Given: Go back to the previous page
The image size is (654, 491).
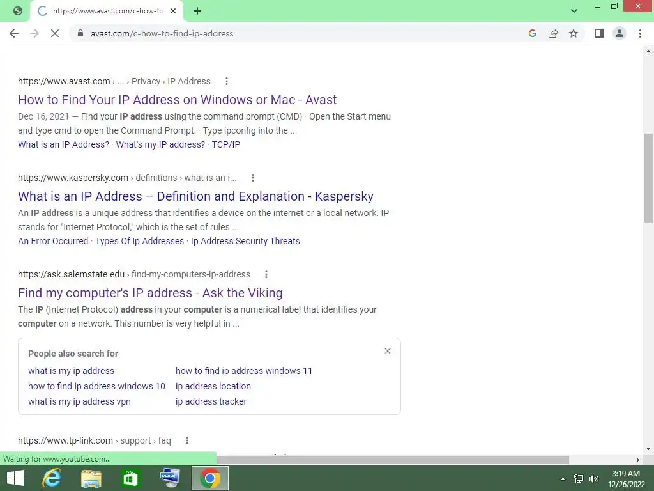Looking at the screenshot, I should point(14,33).
